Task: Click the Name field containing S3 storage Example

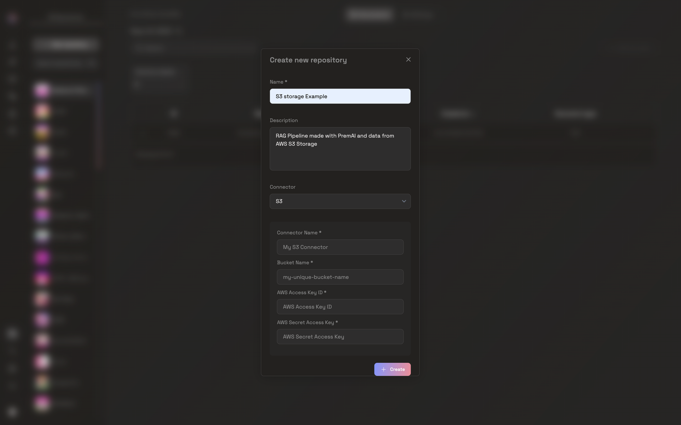Action: coord(340,96)
